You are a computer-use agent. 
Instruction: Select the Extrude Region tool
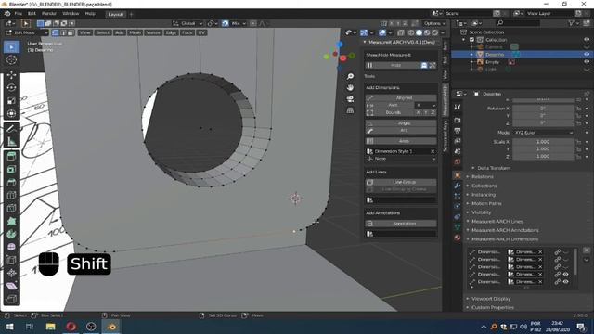[x=11, y=157]
